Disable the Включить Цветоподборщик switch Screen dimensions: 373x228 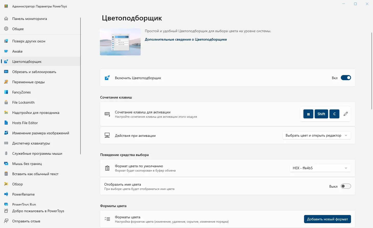pyautogui.click(x=346, y=78)
